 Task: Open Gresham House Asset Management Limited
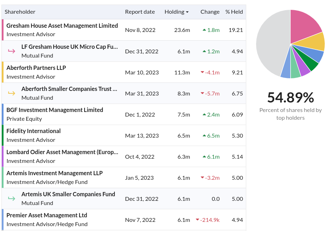tap(62, 26)
